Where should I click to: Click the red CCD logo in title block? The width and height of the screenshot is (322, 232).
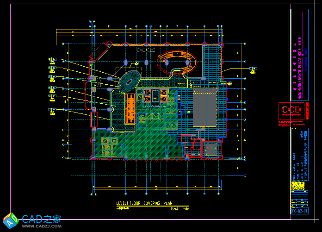tap(291, 111)
